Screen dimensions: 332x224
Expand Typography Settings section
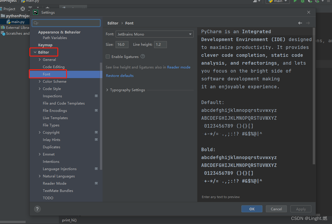tap(107, 90)
